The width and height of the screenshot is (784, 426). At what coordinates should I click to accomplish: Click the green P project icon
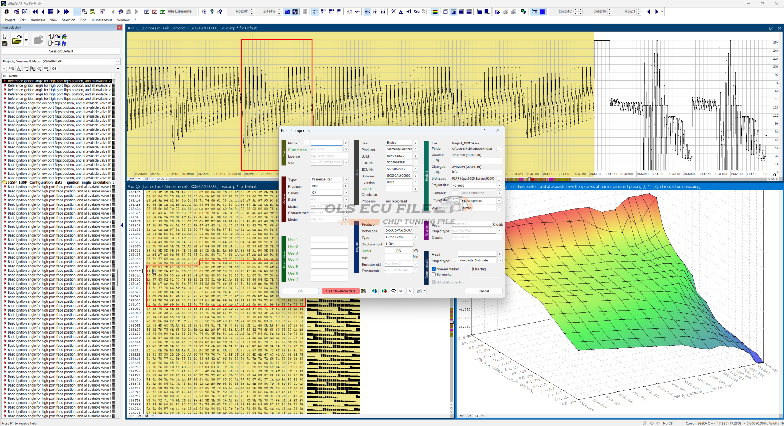pyautogui.click(x=163, y=12)
